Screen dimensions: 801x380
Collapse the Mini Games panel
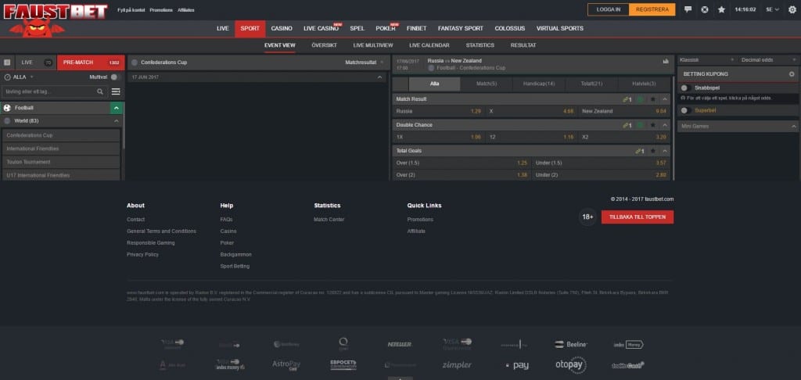coord(793,126)
